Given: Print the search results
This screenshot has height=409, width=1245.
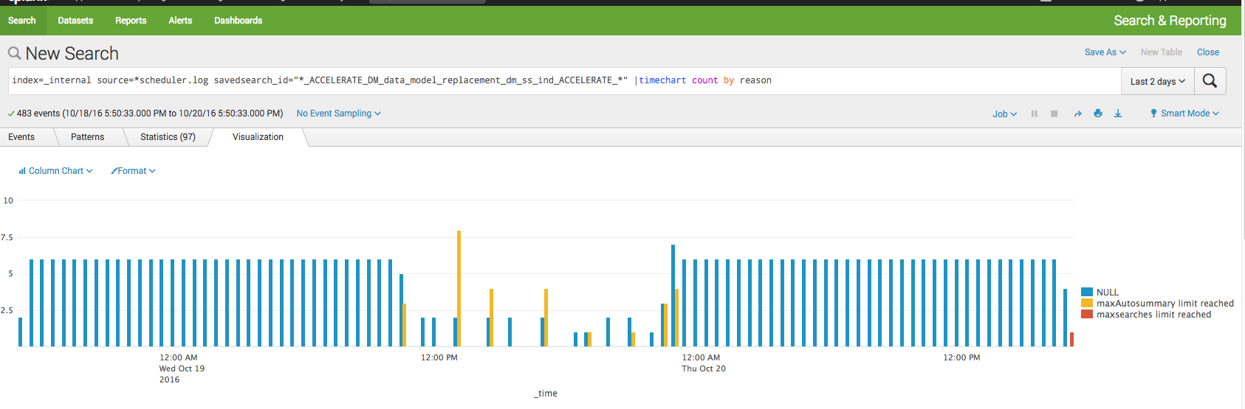Looking at the screenshot, I should 1098,113.
